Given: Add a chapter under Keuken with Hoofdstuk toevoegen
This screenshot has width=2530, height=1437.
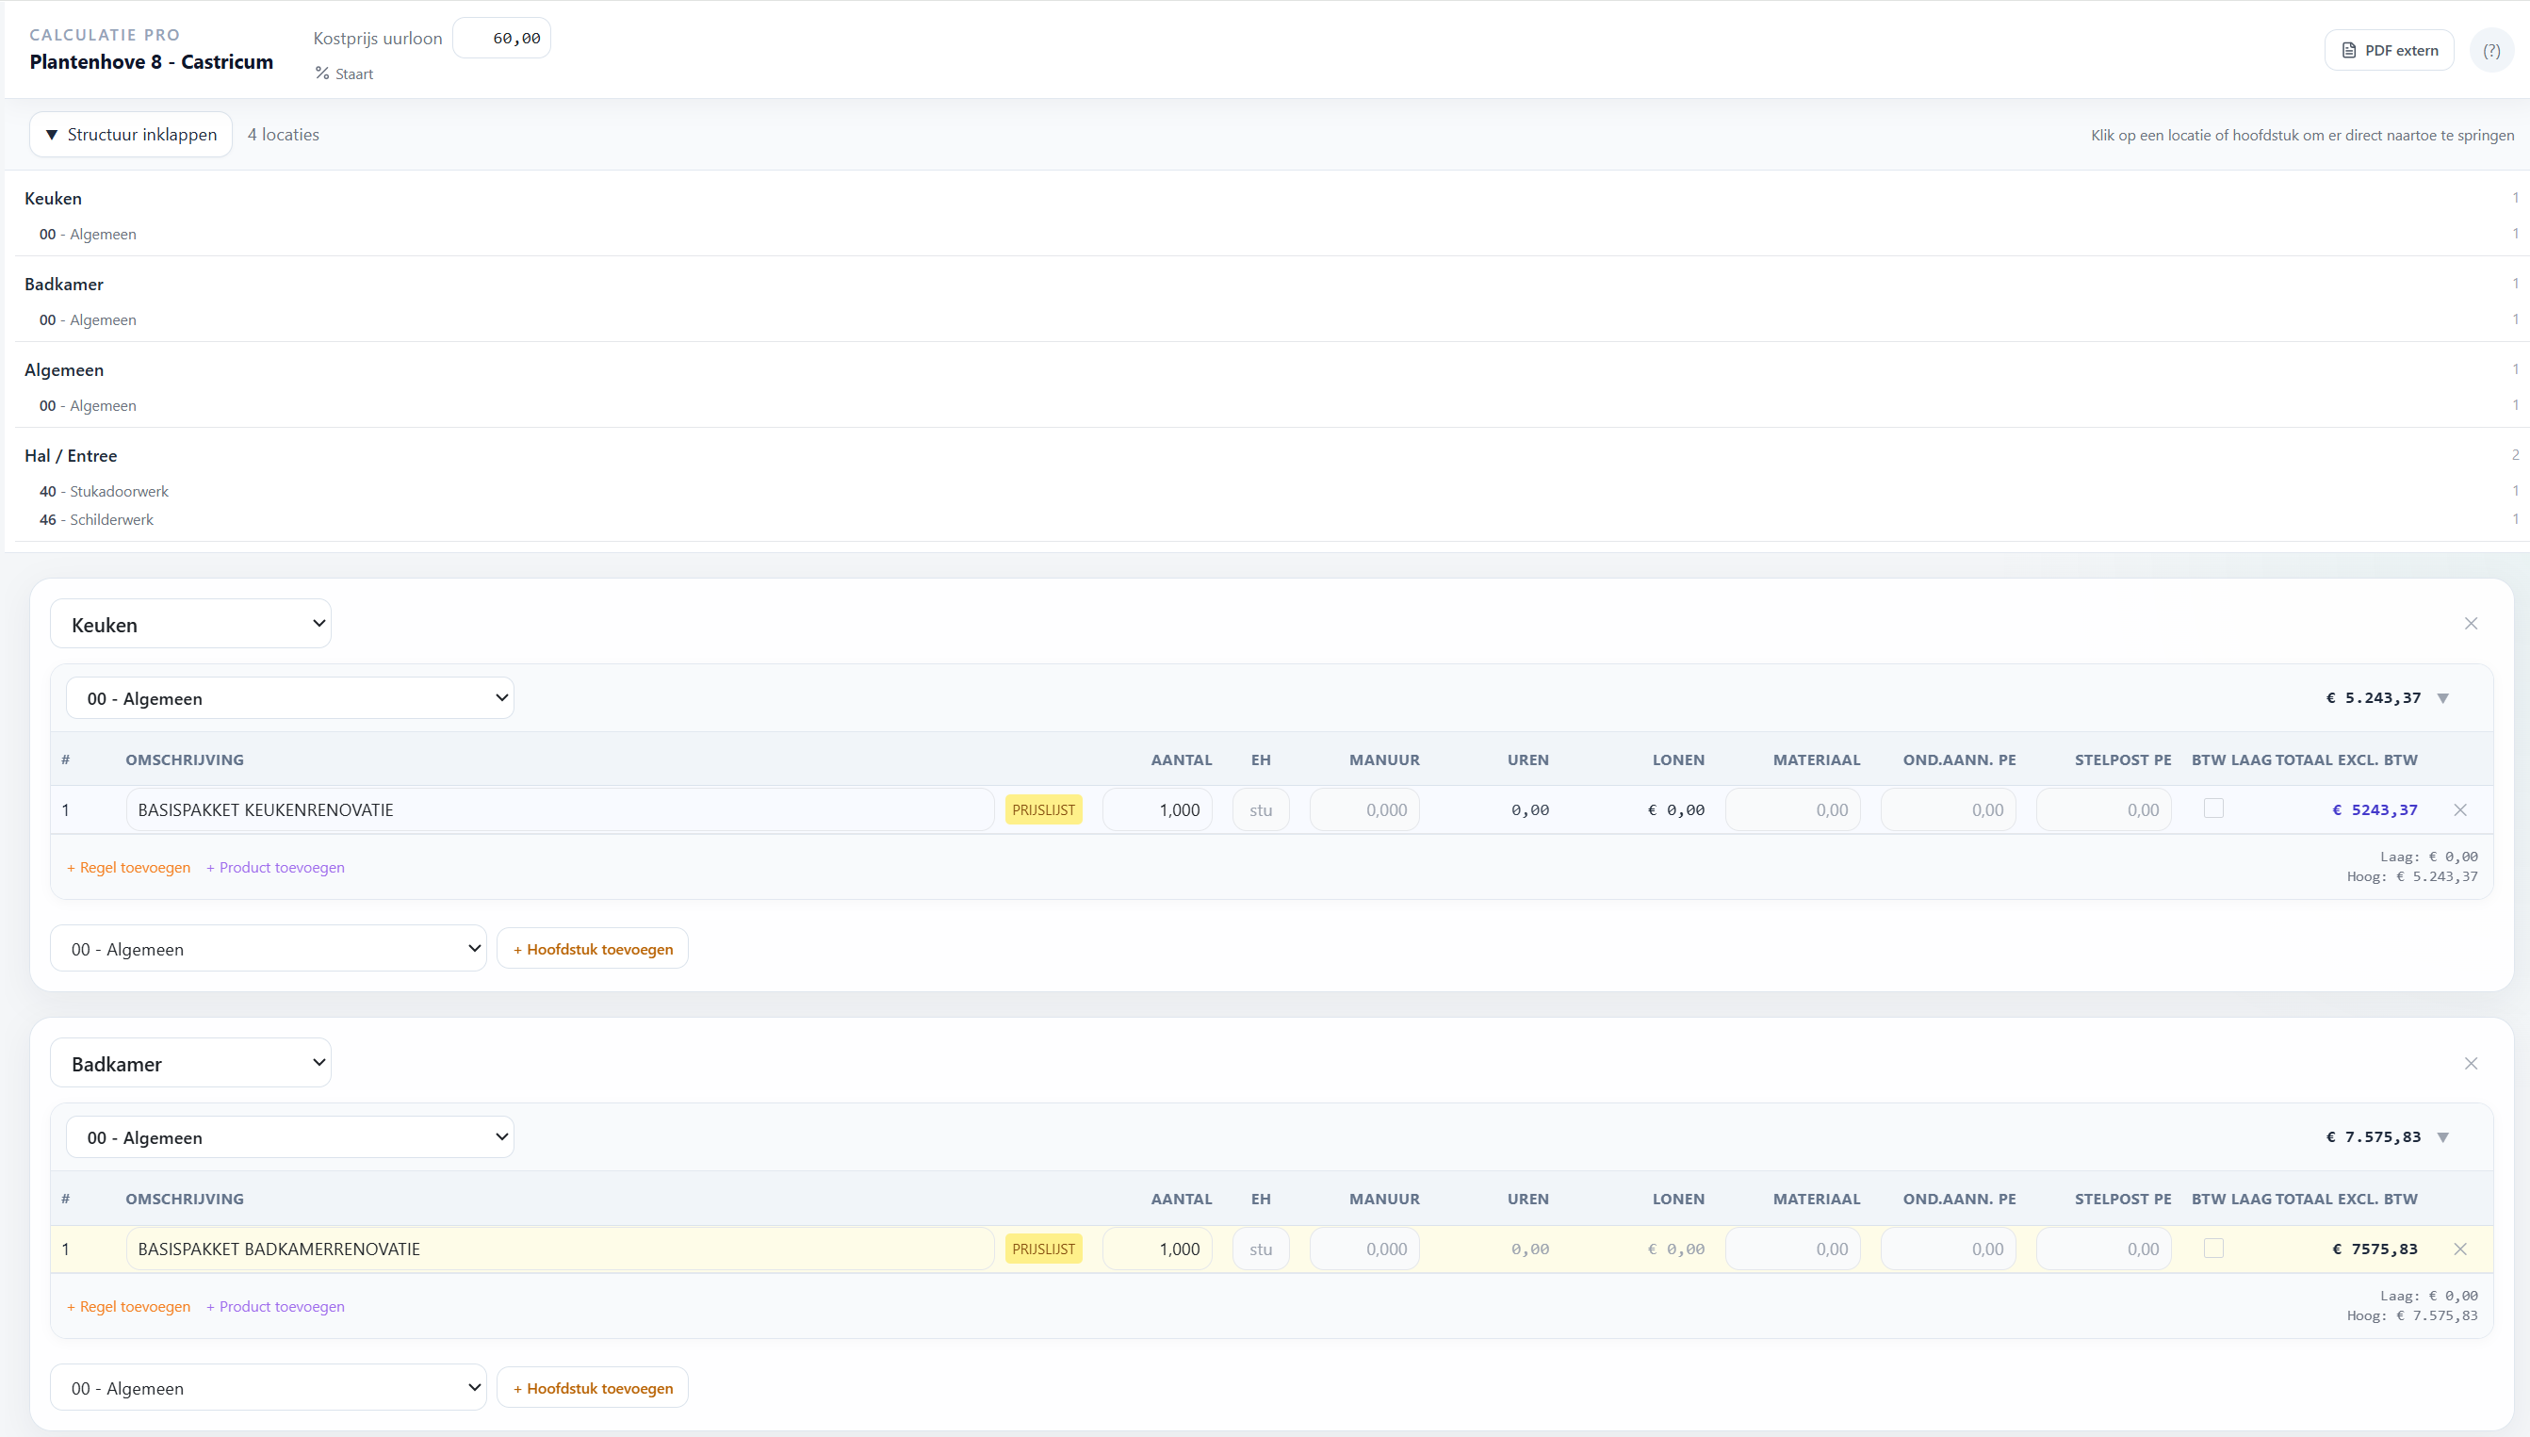Looking at the screenshot, I should click(x=592, y=950).
